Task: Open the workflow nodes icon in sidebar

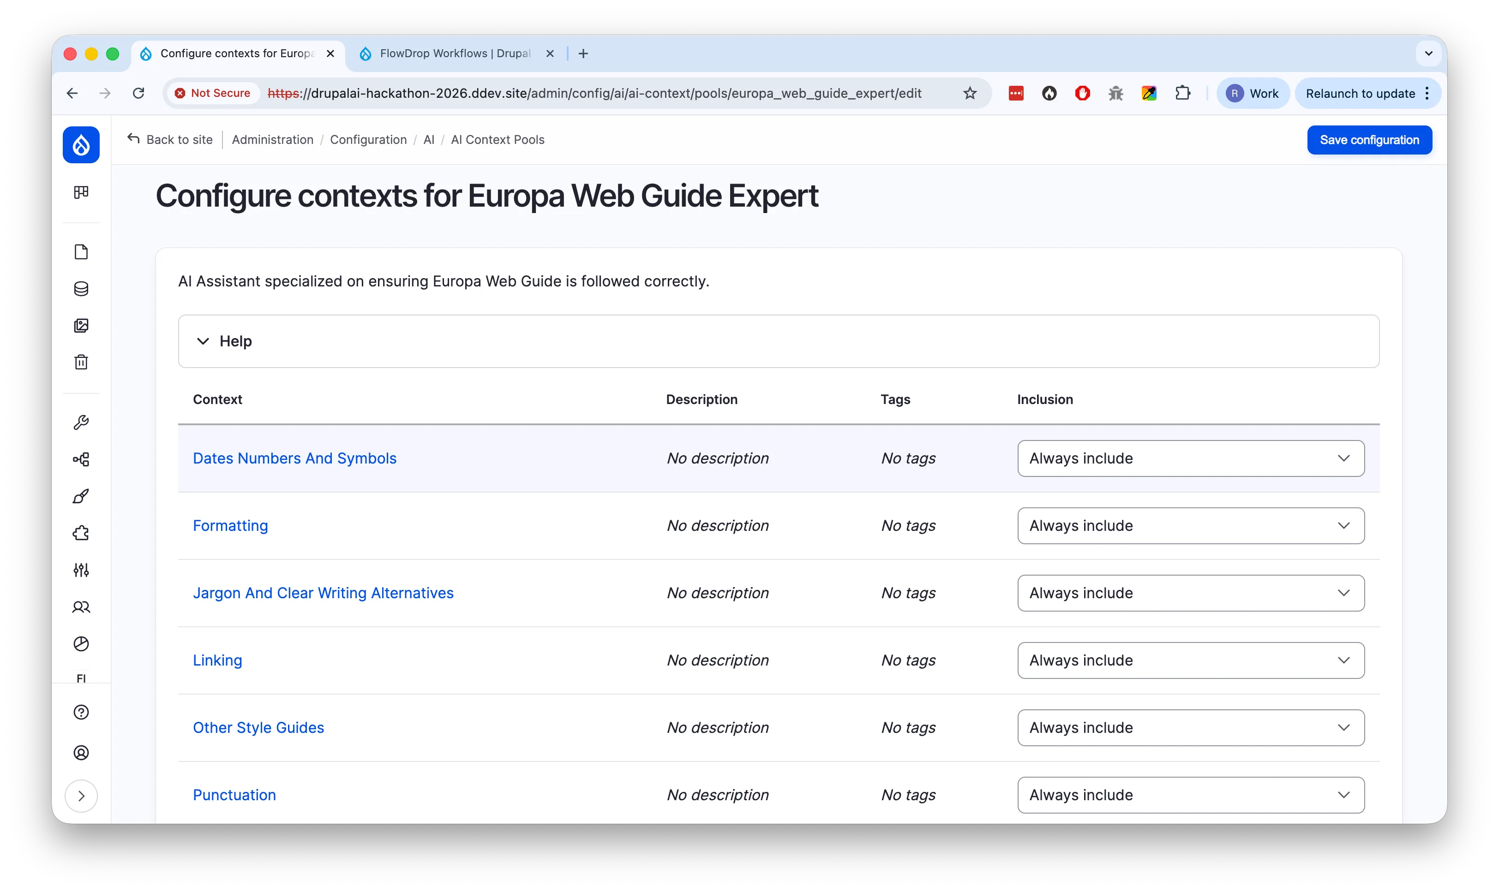Action: pos(81,459)
